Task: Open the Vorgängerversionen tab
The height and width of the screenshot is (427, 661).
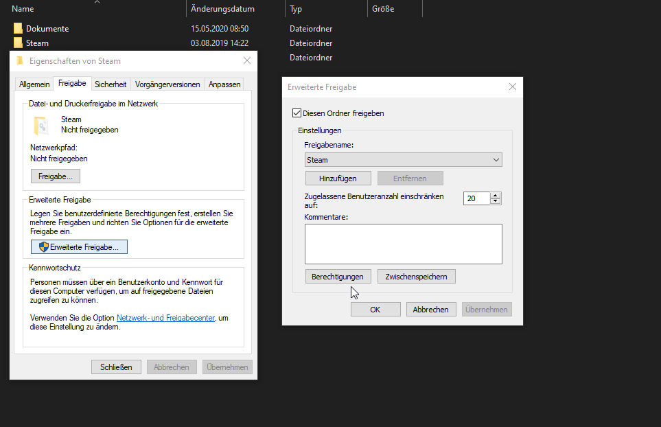Action: click(x=167, y=84)
